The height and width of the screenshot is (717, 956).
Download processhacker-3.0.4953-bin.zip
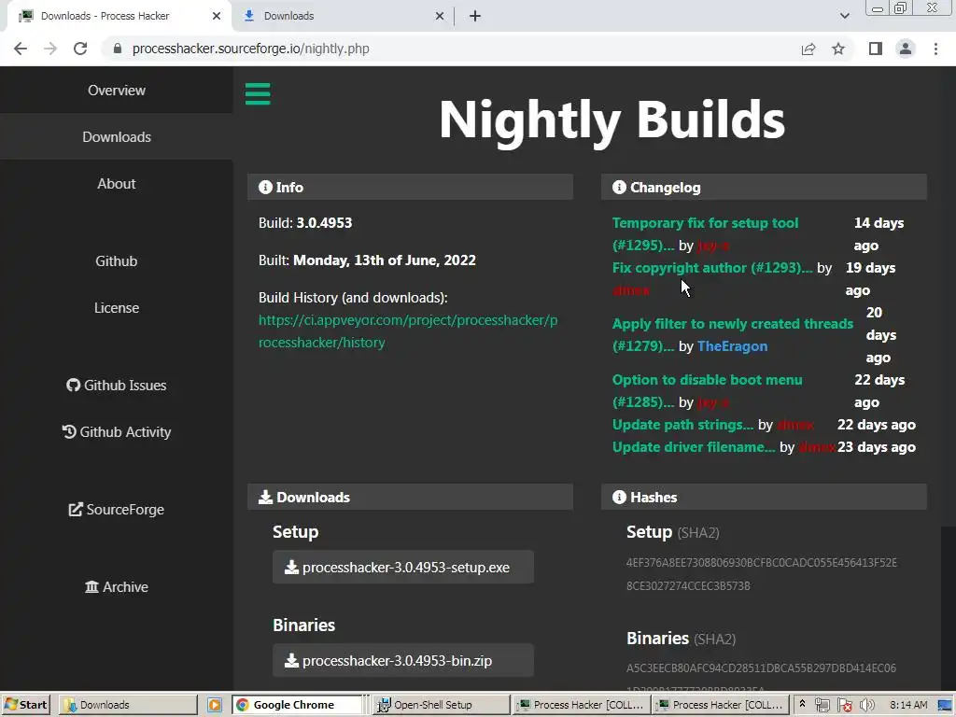coord(403,660)
